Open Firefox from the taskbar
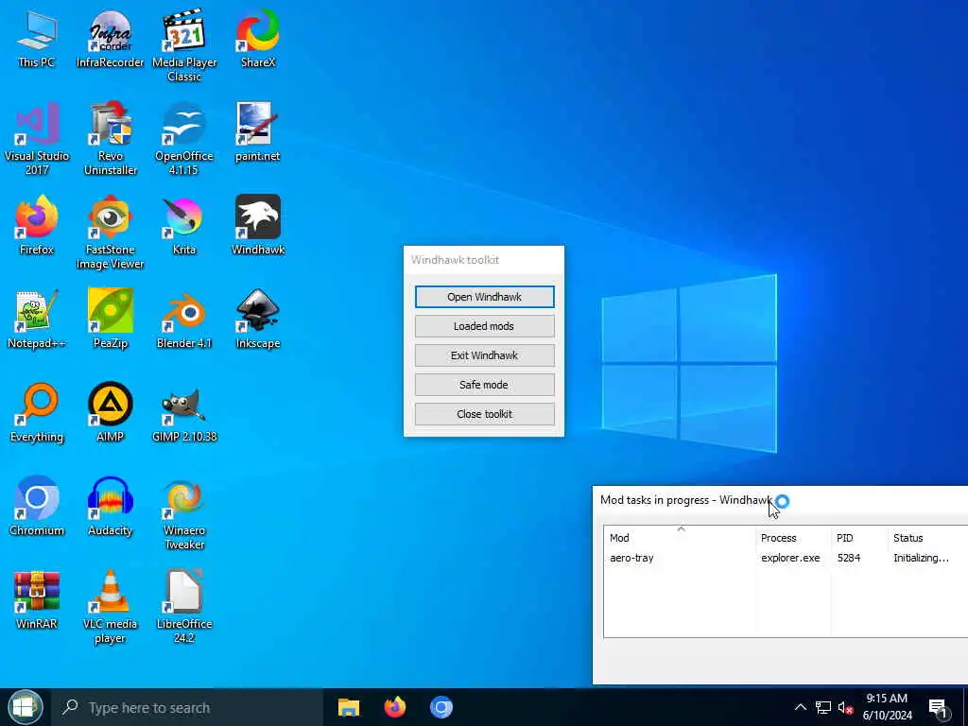 click(395, 707)
